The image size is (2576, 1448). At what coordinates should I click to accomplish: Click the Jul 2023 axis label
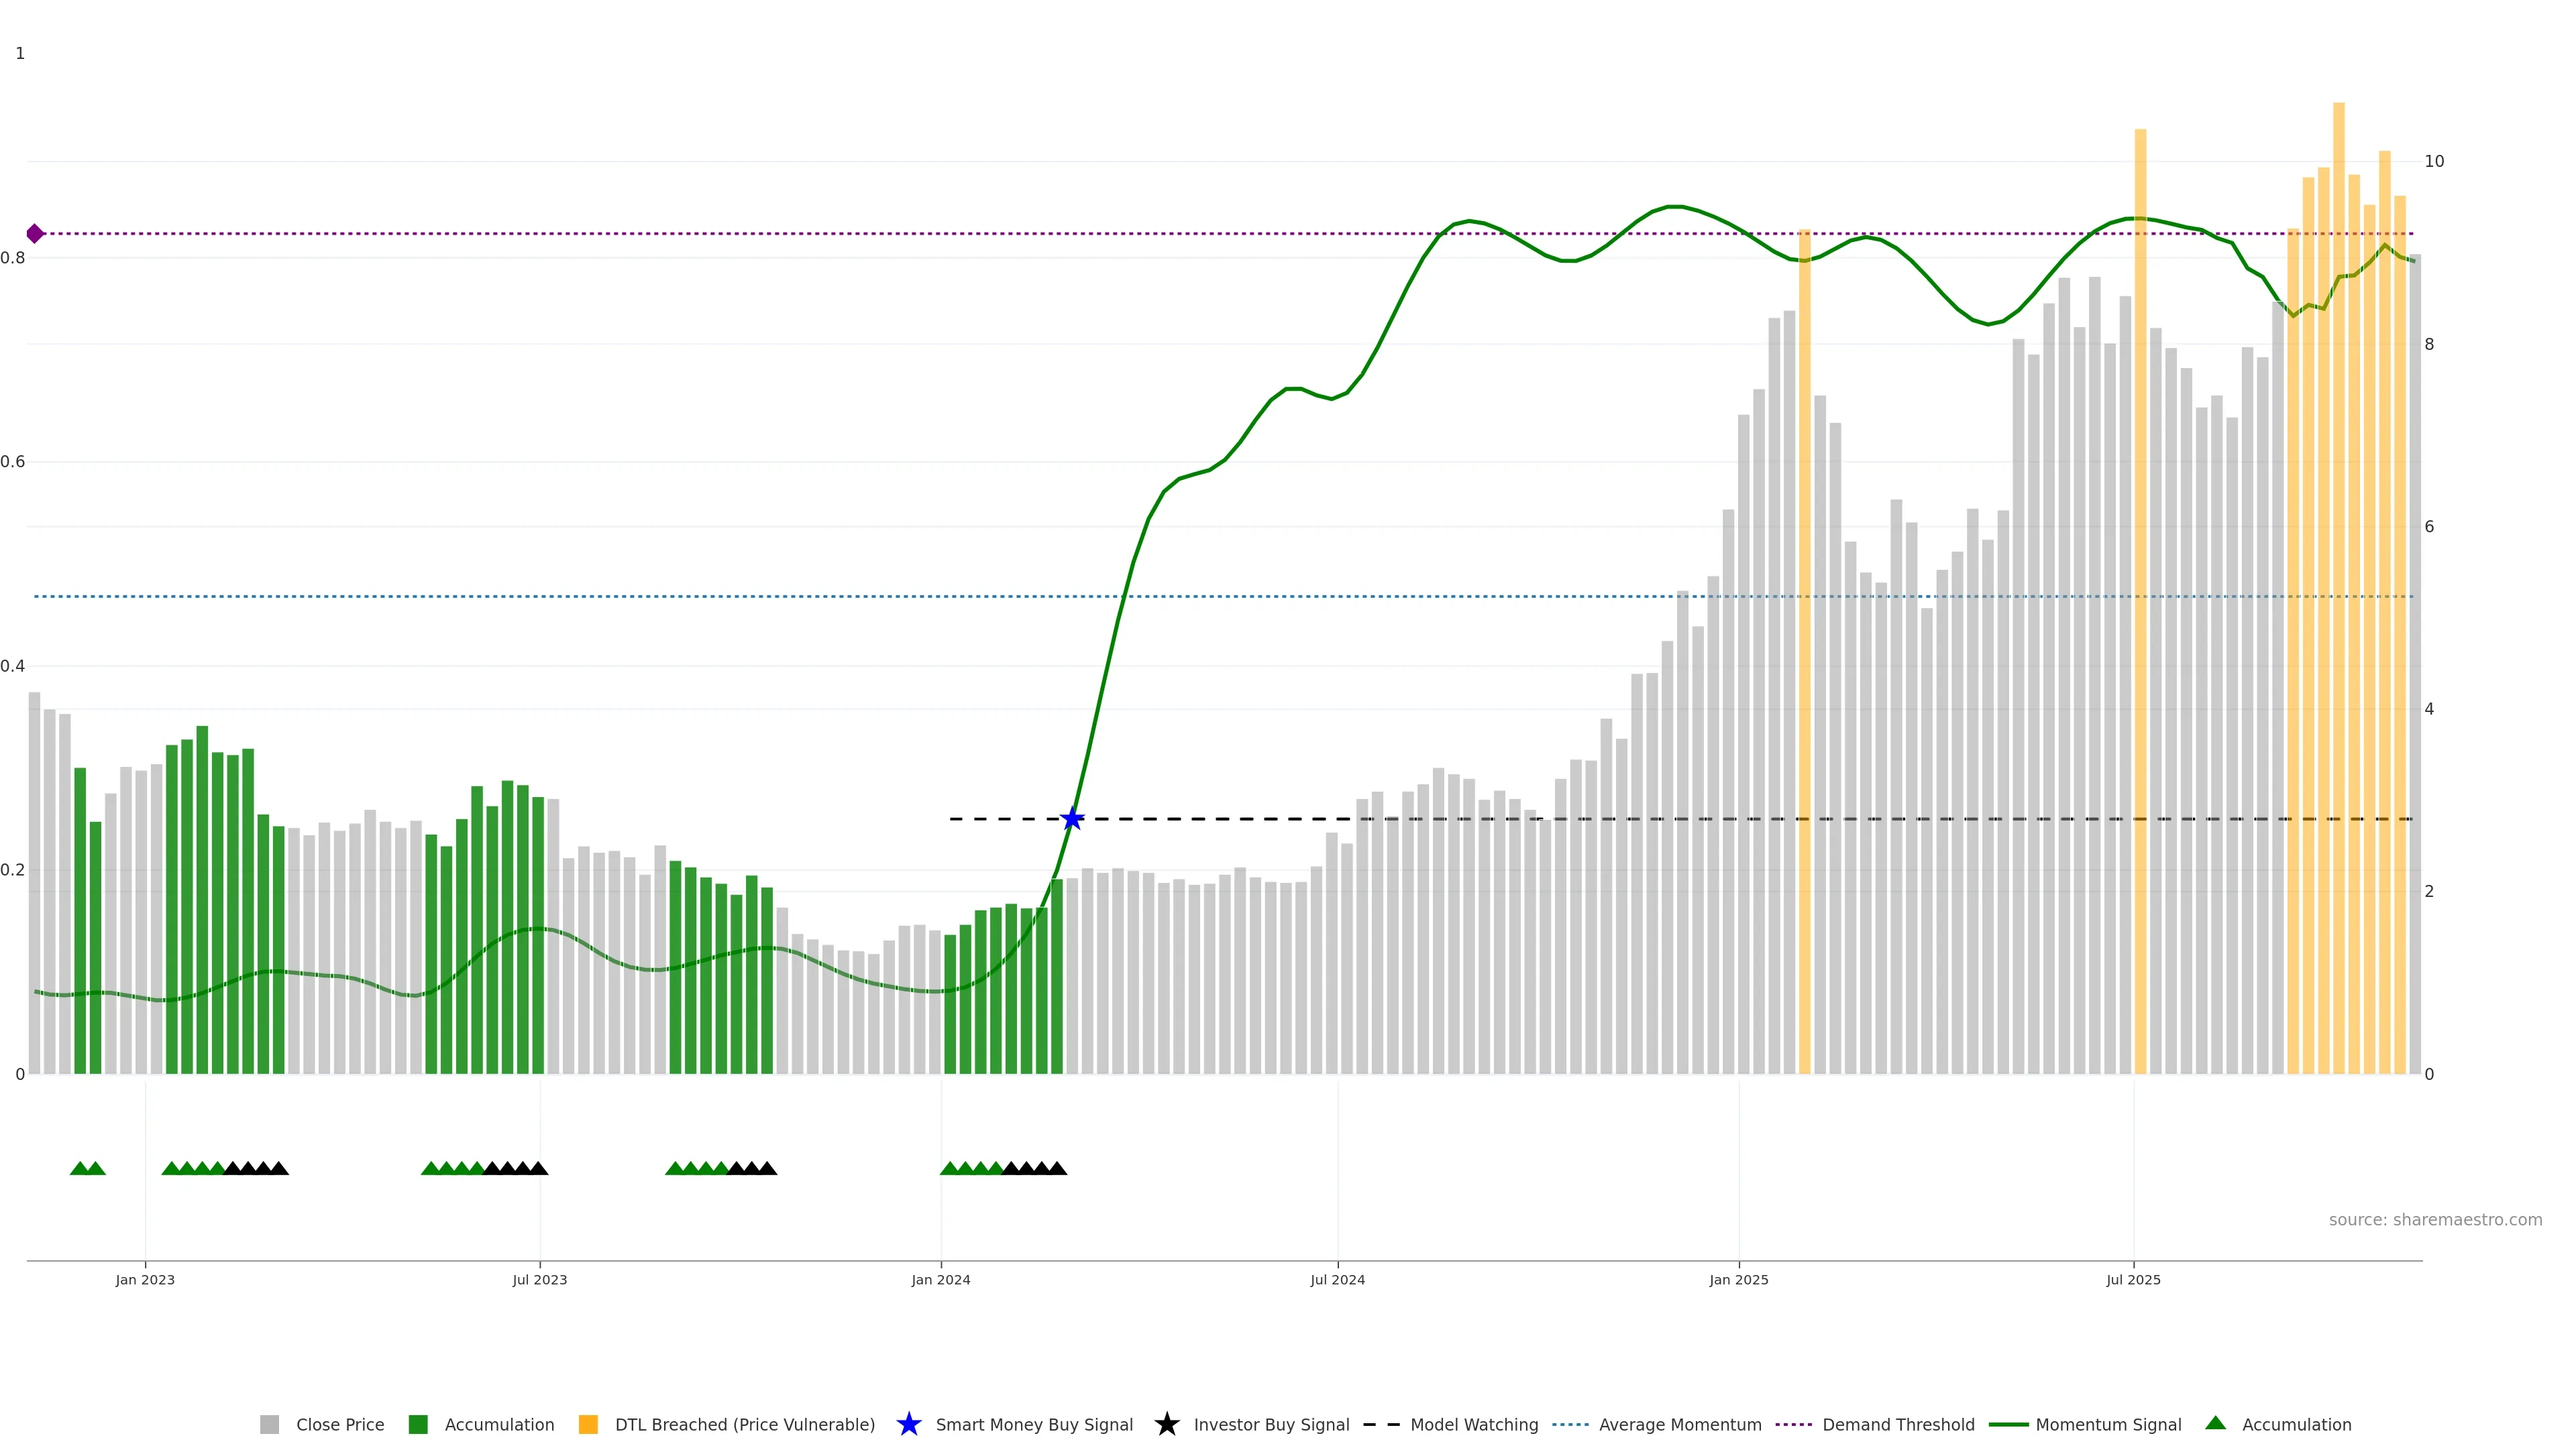pos(539,1280)
